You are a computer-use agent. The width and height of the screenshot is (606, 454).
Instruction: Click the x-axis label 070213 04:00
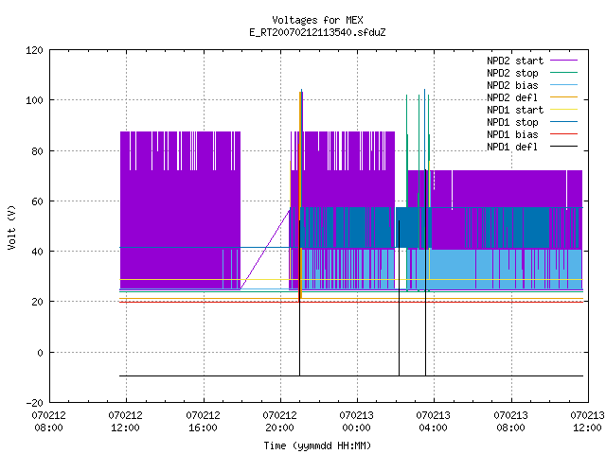click(434, 422)
